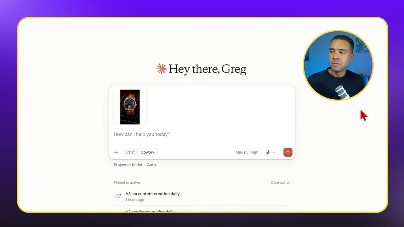
Task: Open A3 sm content creation daily task
Action: tap(202, 196)
